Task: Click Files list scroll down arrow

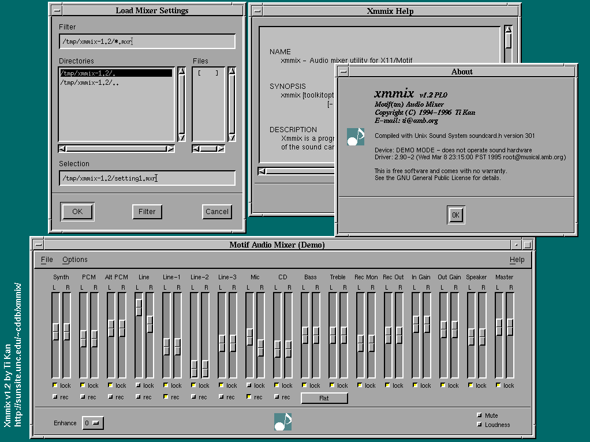Action: (x=231, y=137)
